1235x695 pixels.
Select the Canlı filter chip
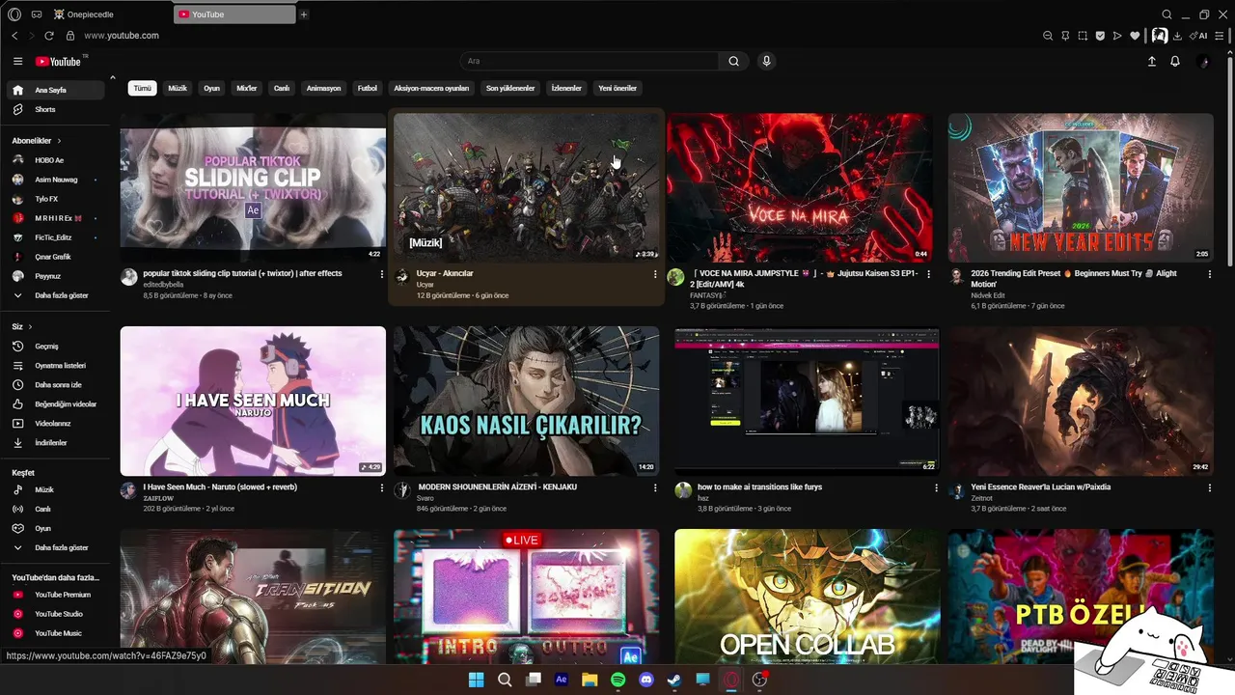(x=282, y=88)
